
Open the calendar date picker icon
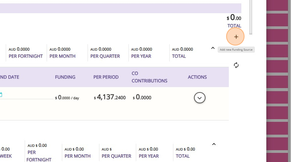pos(1,95)
